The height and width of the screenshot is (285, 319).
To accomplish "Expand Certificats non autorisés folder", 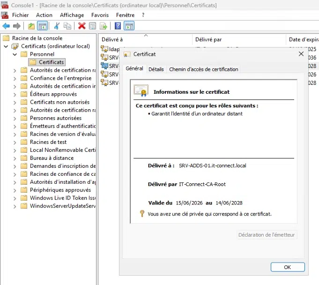I will pyautogui.click(x=15, y=103).
